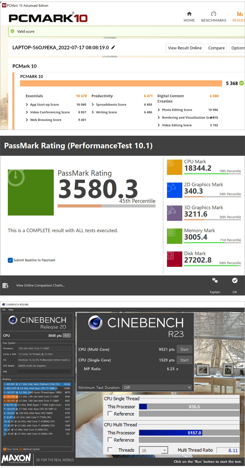Screen dimensions: 245x468
Task: Click the MAXON logo
Action: click(x=16, y=459)
